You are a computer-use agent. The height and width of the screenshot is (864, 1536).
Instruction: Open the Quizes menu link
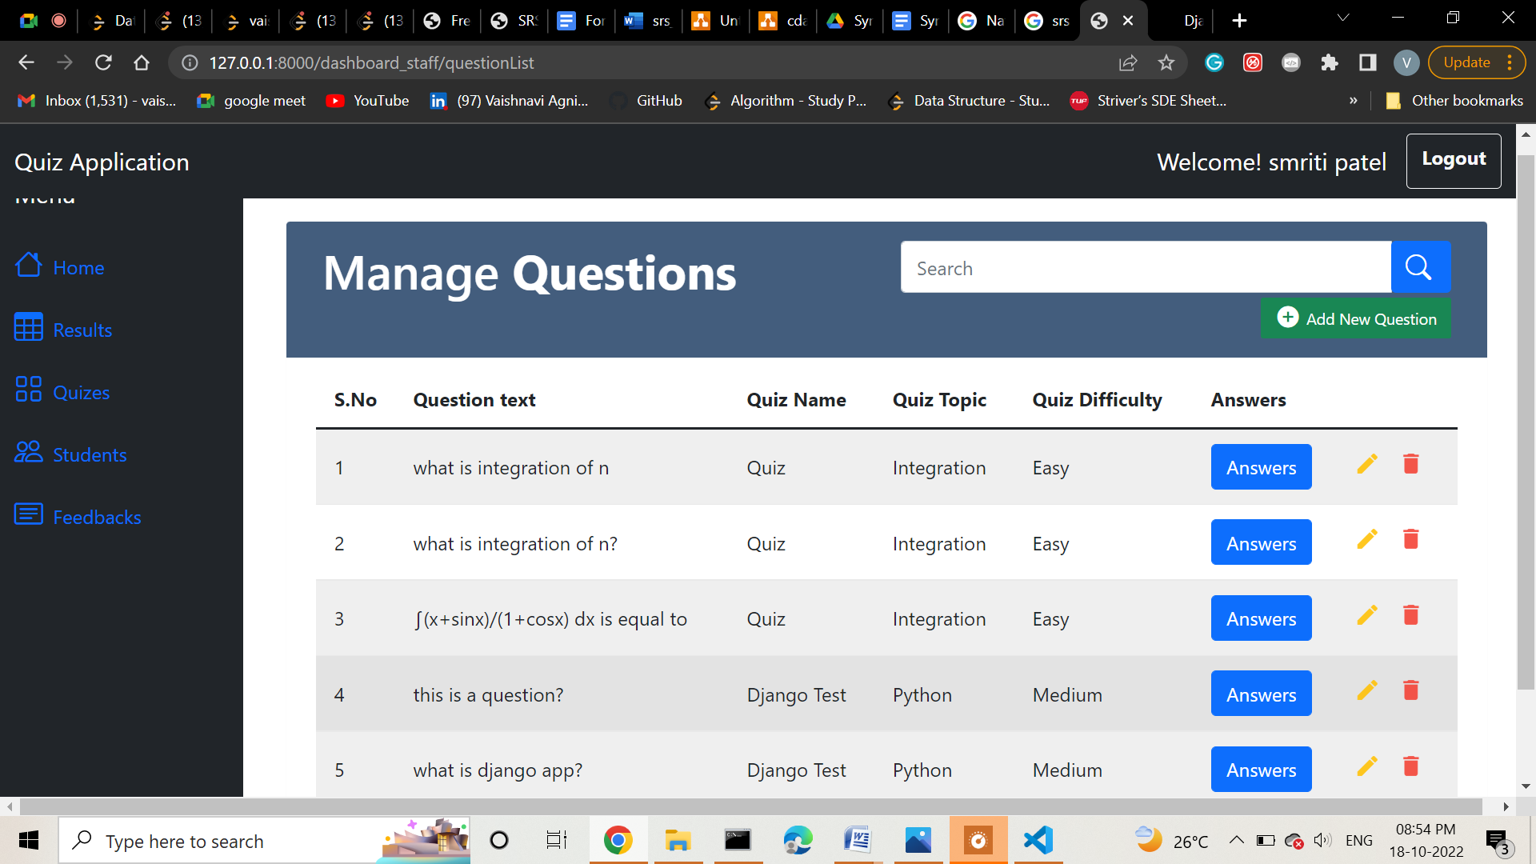click(82, 393)
